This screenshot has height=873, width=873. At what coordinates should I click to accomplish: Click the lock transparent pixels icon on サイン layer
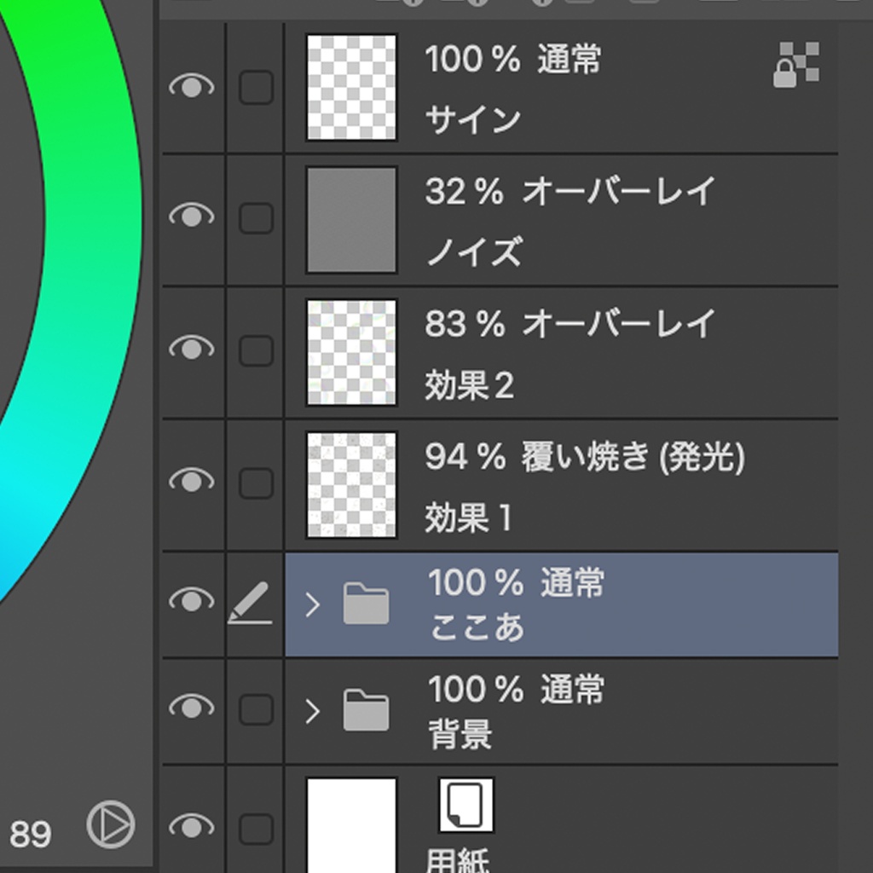pos(796,66)
